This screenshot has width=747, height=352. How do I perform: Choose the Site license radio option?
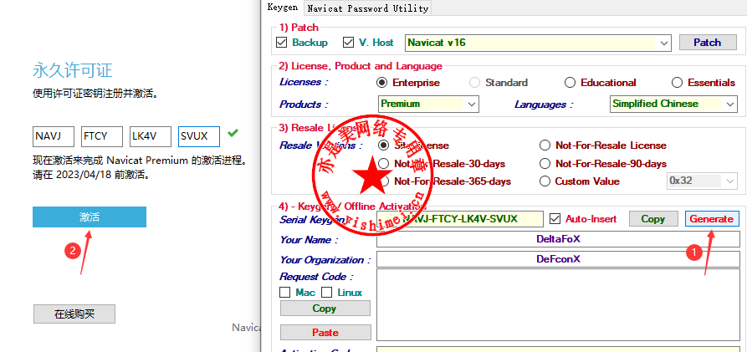[x=383, y=145]
